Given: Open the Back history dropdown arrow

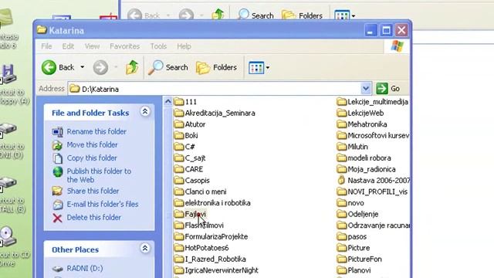Looking at the screenshot, I should tap(83, 67).
